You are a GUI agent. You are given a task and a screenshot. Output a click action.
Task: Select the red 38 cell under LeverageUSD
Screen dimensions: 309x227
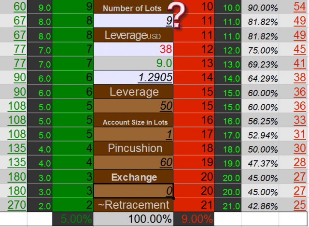[x=133, y=49]
